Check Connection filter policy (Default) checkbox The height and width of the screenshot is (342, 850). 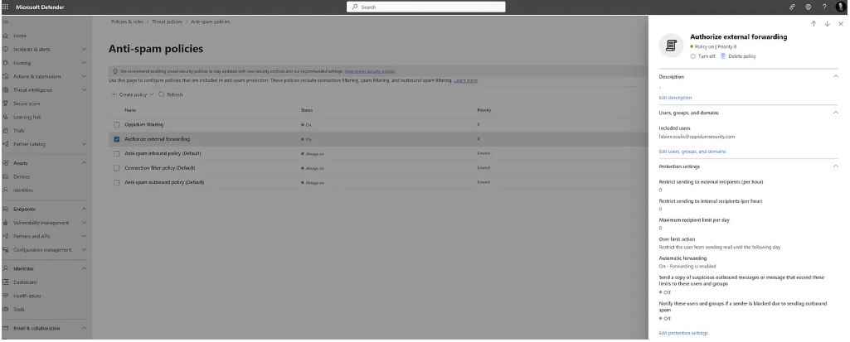pos(117,168)
